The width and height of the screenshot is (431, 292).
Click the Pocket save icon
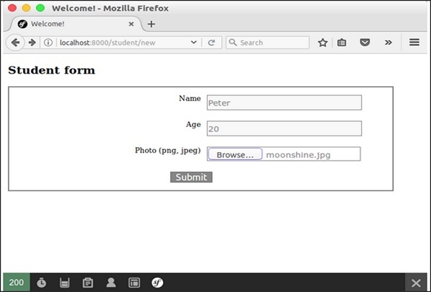pyautogui.click(x=365, y=42)
